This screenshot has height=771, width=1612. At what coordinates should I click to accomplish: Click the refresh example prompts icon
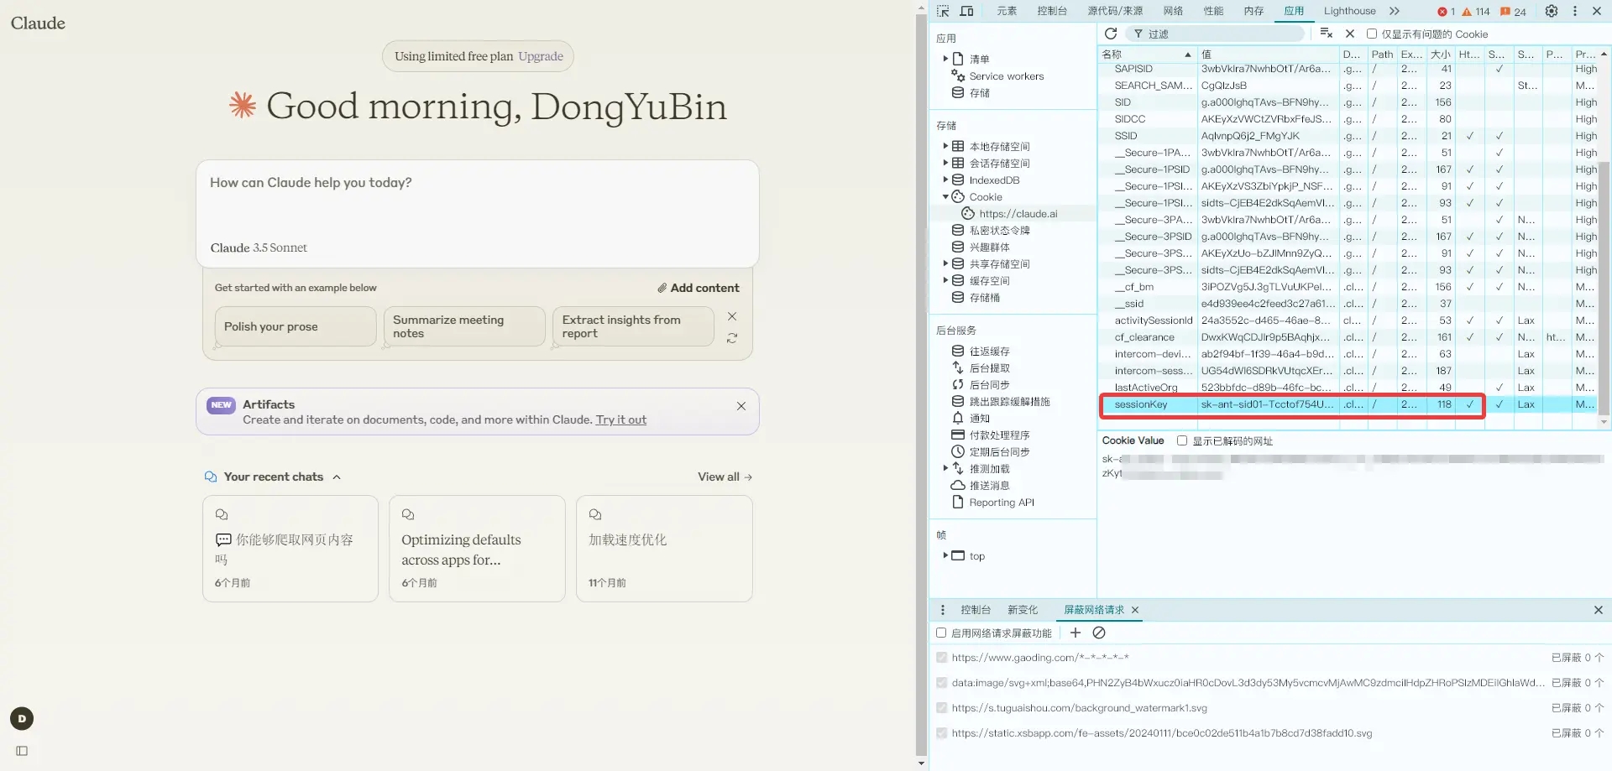pyautogui.click(x=732, y=338)
